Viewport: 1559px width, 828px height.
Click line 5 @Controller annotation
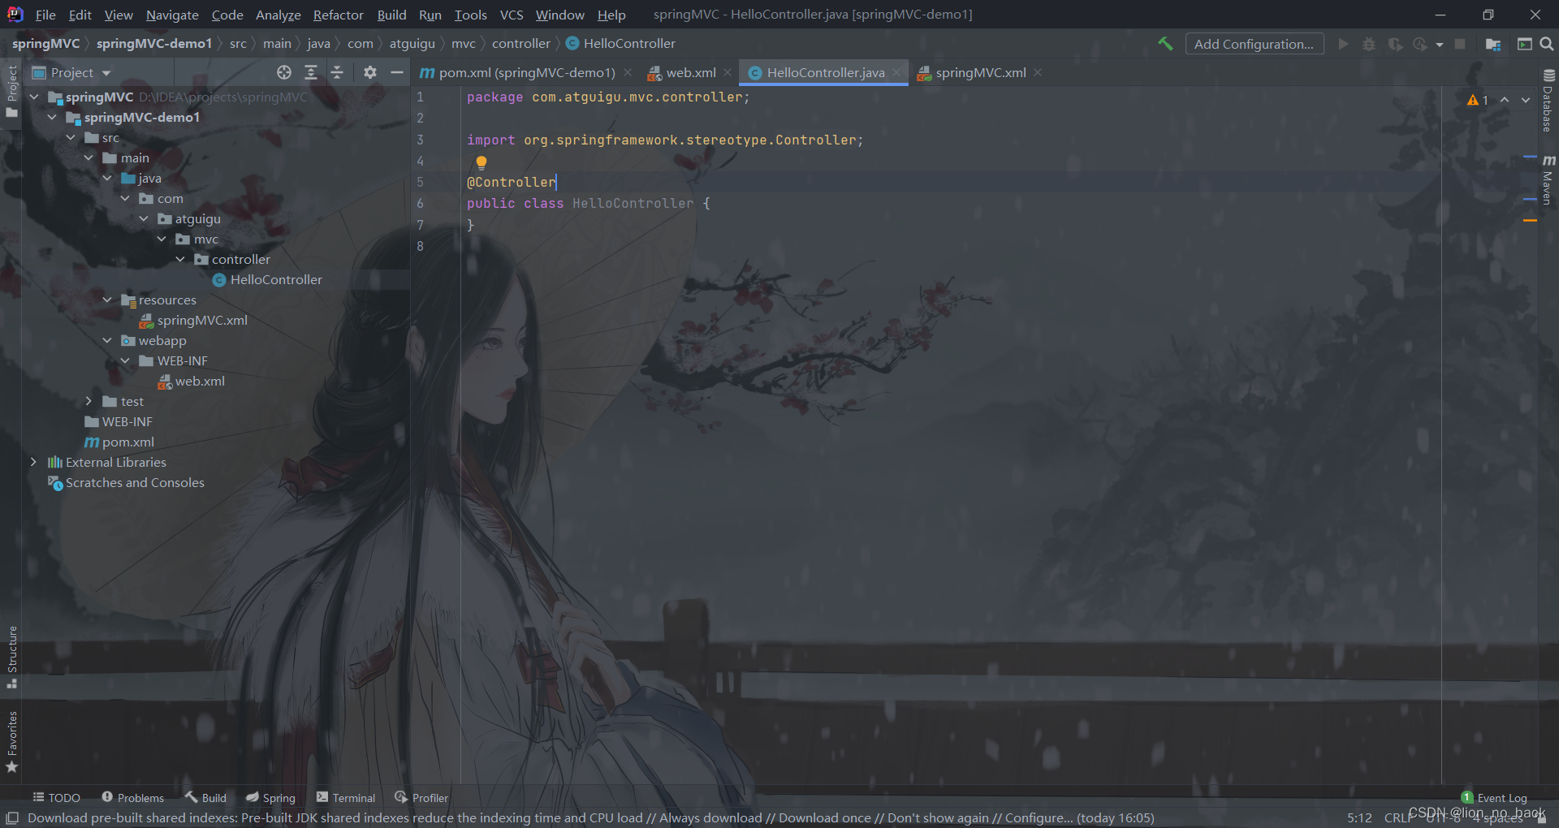[x=511, y=182]
